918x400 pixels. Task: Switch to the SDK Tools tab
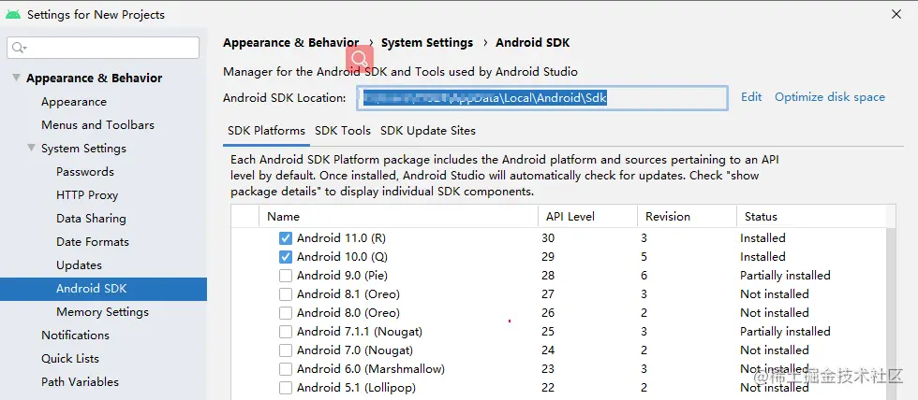343,131
